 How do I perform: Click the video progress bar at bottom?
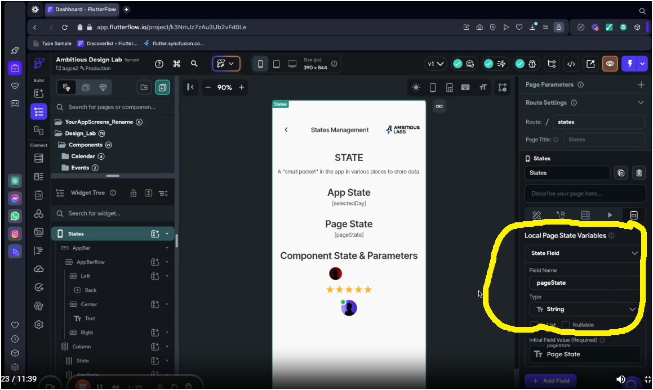pyautogui.click(x=327, y=371)
